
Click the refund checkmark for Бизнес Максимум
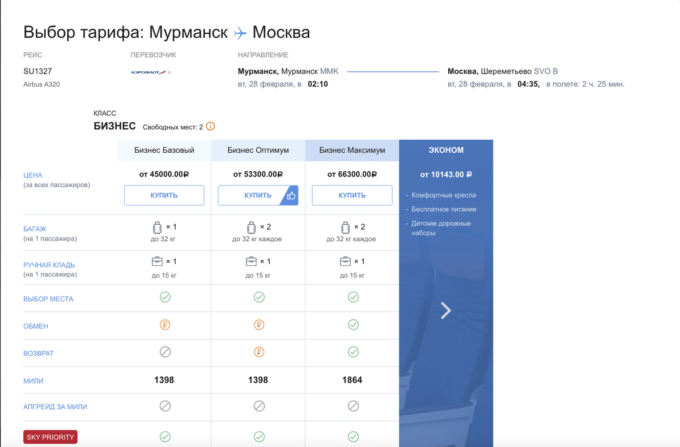point(353,352)
